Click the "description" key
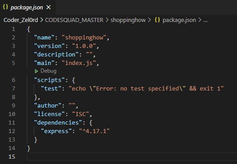 coord(57,55)
